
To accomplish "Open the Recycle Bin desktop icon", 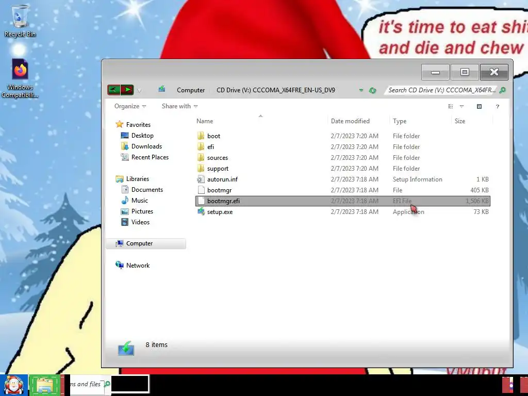I will 20,21.
